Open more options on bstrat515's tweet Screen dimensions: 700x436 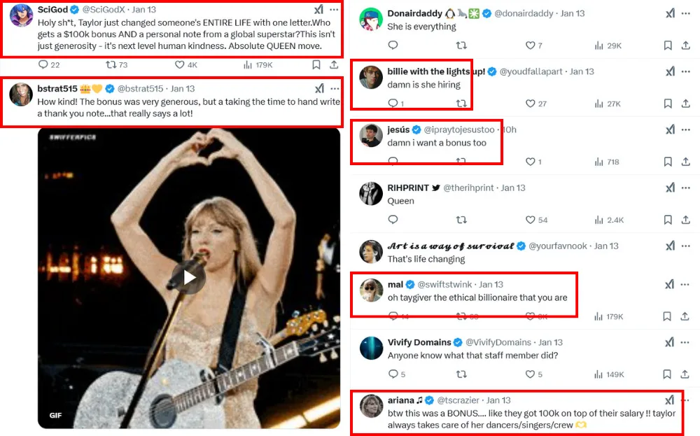[335, 89]
